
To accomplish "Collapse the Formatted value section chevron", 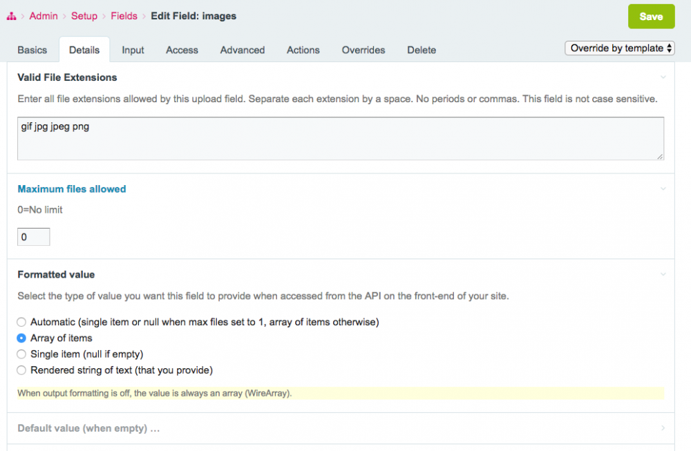I will 663,274.
